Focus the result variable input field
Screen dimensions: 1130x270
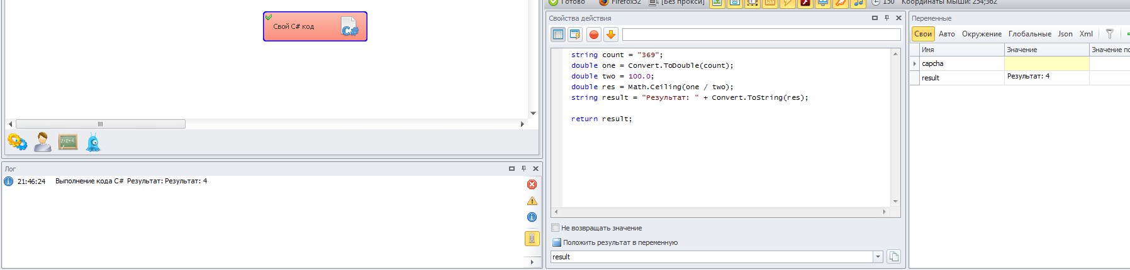712,257
